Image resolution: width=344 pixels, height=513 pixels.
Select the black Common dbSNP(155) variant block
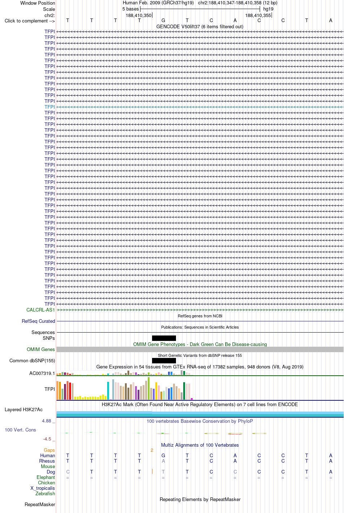point(164,360)
